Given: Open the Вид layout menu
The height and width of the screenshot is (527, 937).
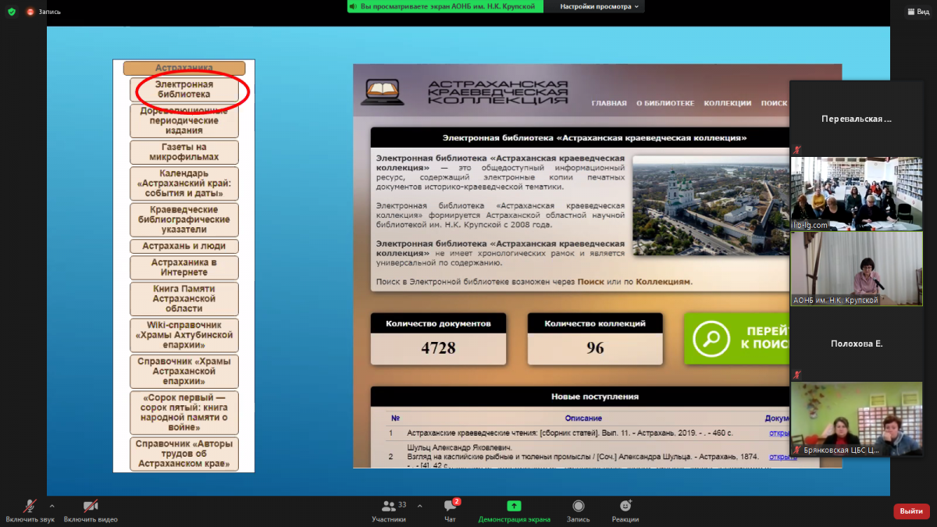Looking at the screenshot, I should pyautogui.click(x=918, y=12).
